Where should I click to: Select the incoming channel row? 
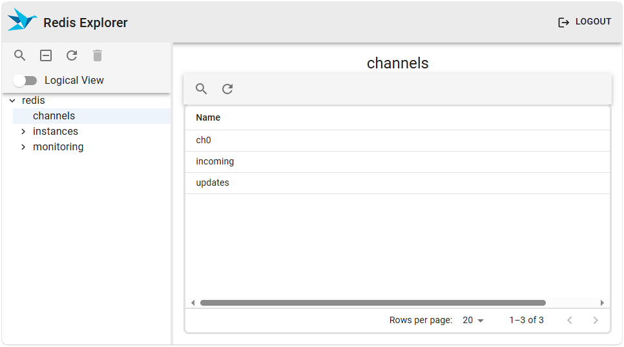[x=215, y=161]
